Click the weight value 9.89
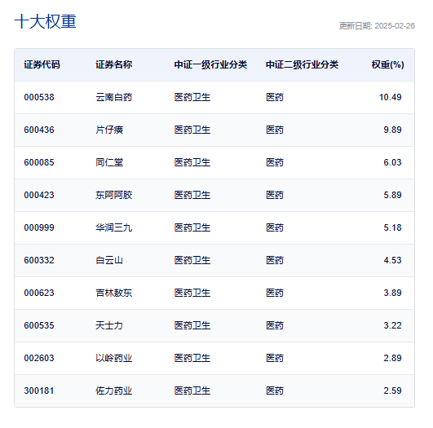Viewport: 433px width, 428px height. [392, 130]
